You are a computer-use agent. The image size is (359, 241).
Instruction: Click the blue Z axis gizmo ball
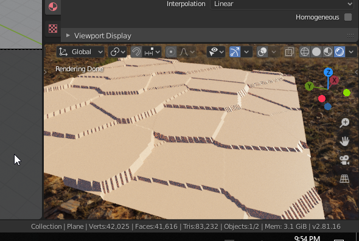click(x=329, y=72)
